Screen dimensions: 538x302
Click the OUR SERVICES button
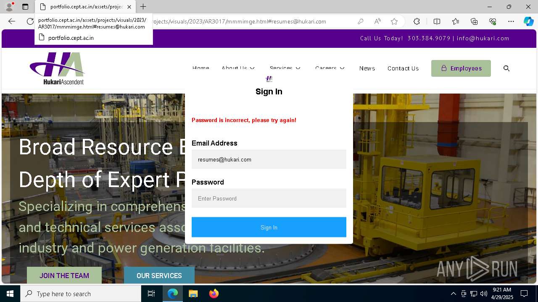coord(159,276)
